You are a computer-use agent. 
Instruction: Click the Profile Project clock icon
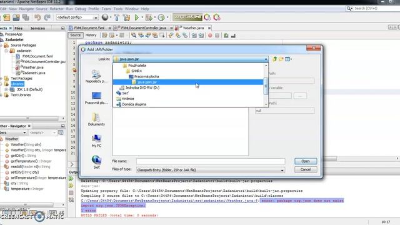click(161, 17)
